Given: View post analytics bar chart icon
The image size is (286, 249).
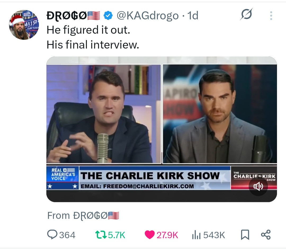Looking at the screenshot, I should click(x=196, y=235).
